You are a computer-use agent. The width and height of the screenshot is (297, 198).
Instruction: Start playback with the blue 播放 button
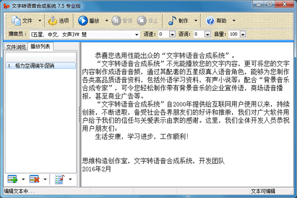coord(83,20)
